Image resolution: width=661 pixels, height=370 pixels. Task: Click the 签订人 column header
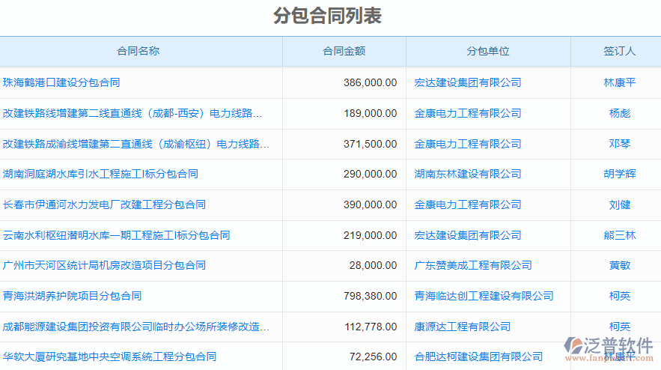[x=619, y=51]
